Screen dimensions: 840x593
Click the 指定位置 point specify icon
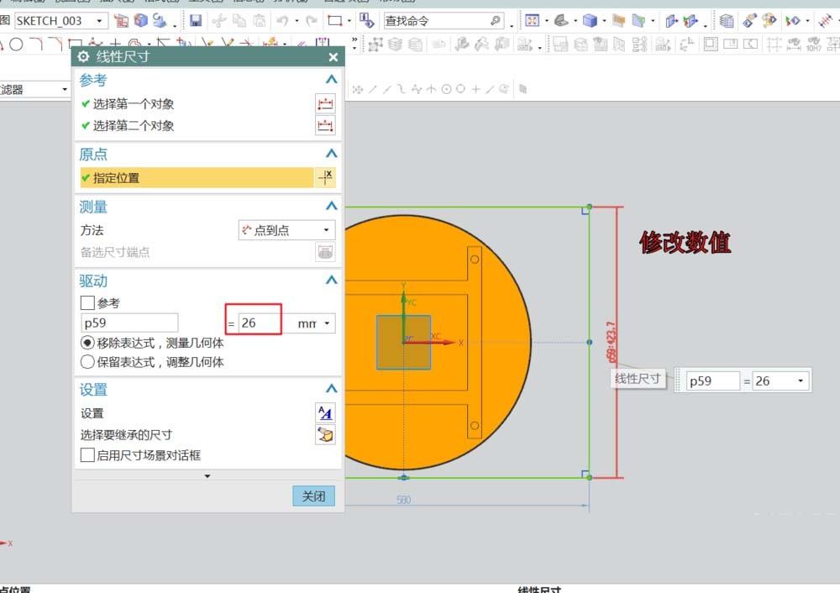[324, 177]
